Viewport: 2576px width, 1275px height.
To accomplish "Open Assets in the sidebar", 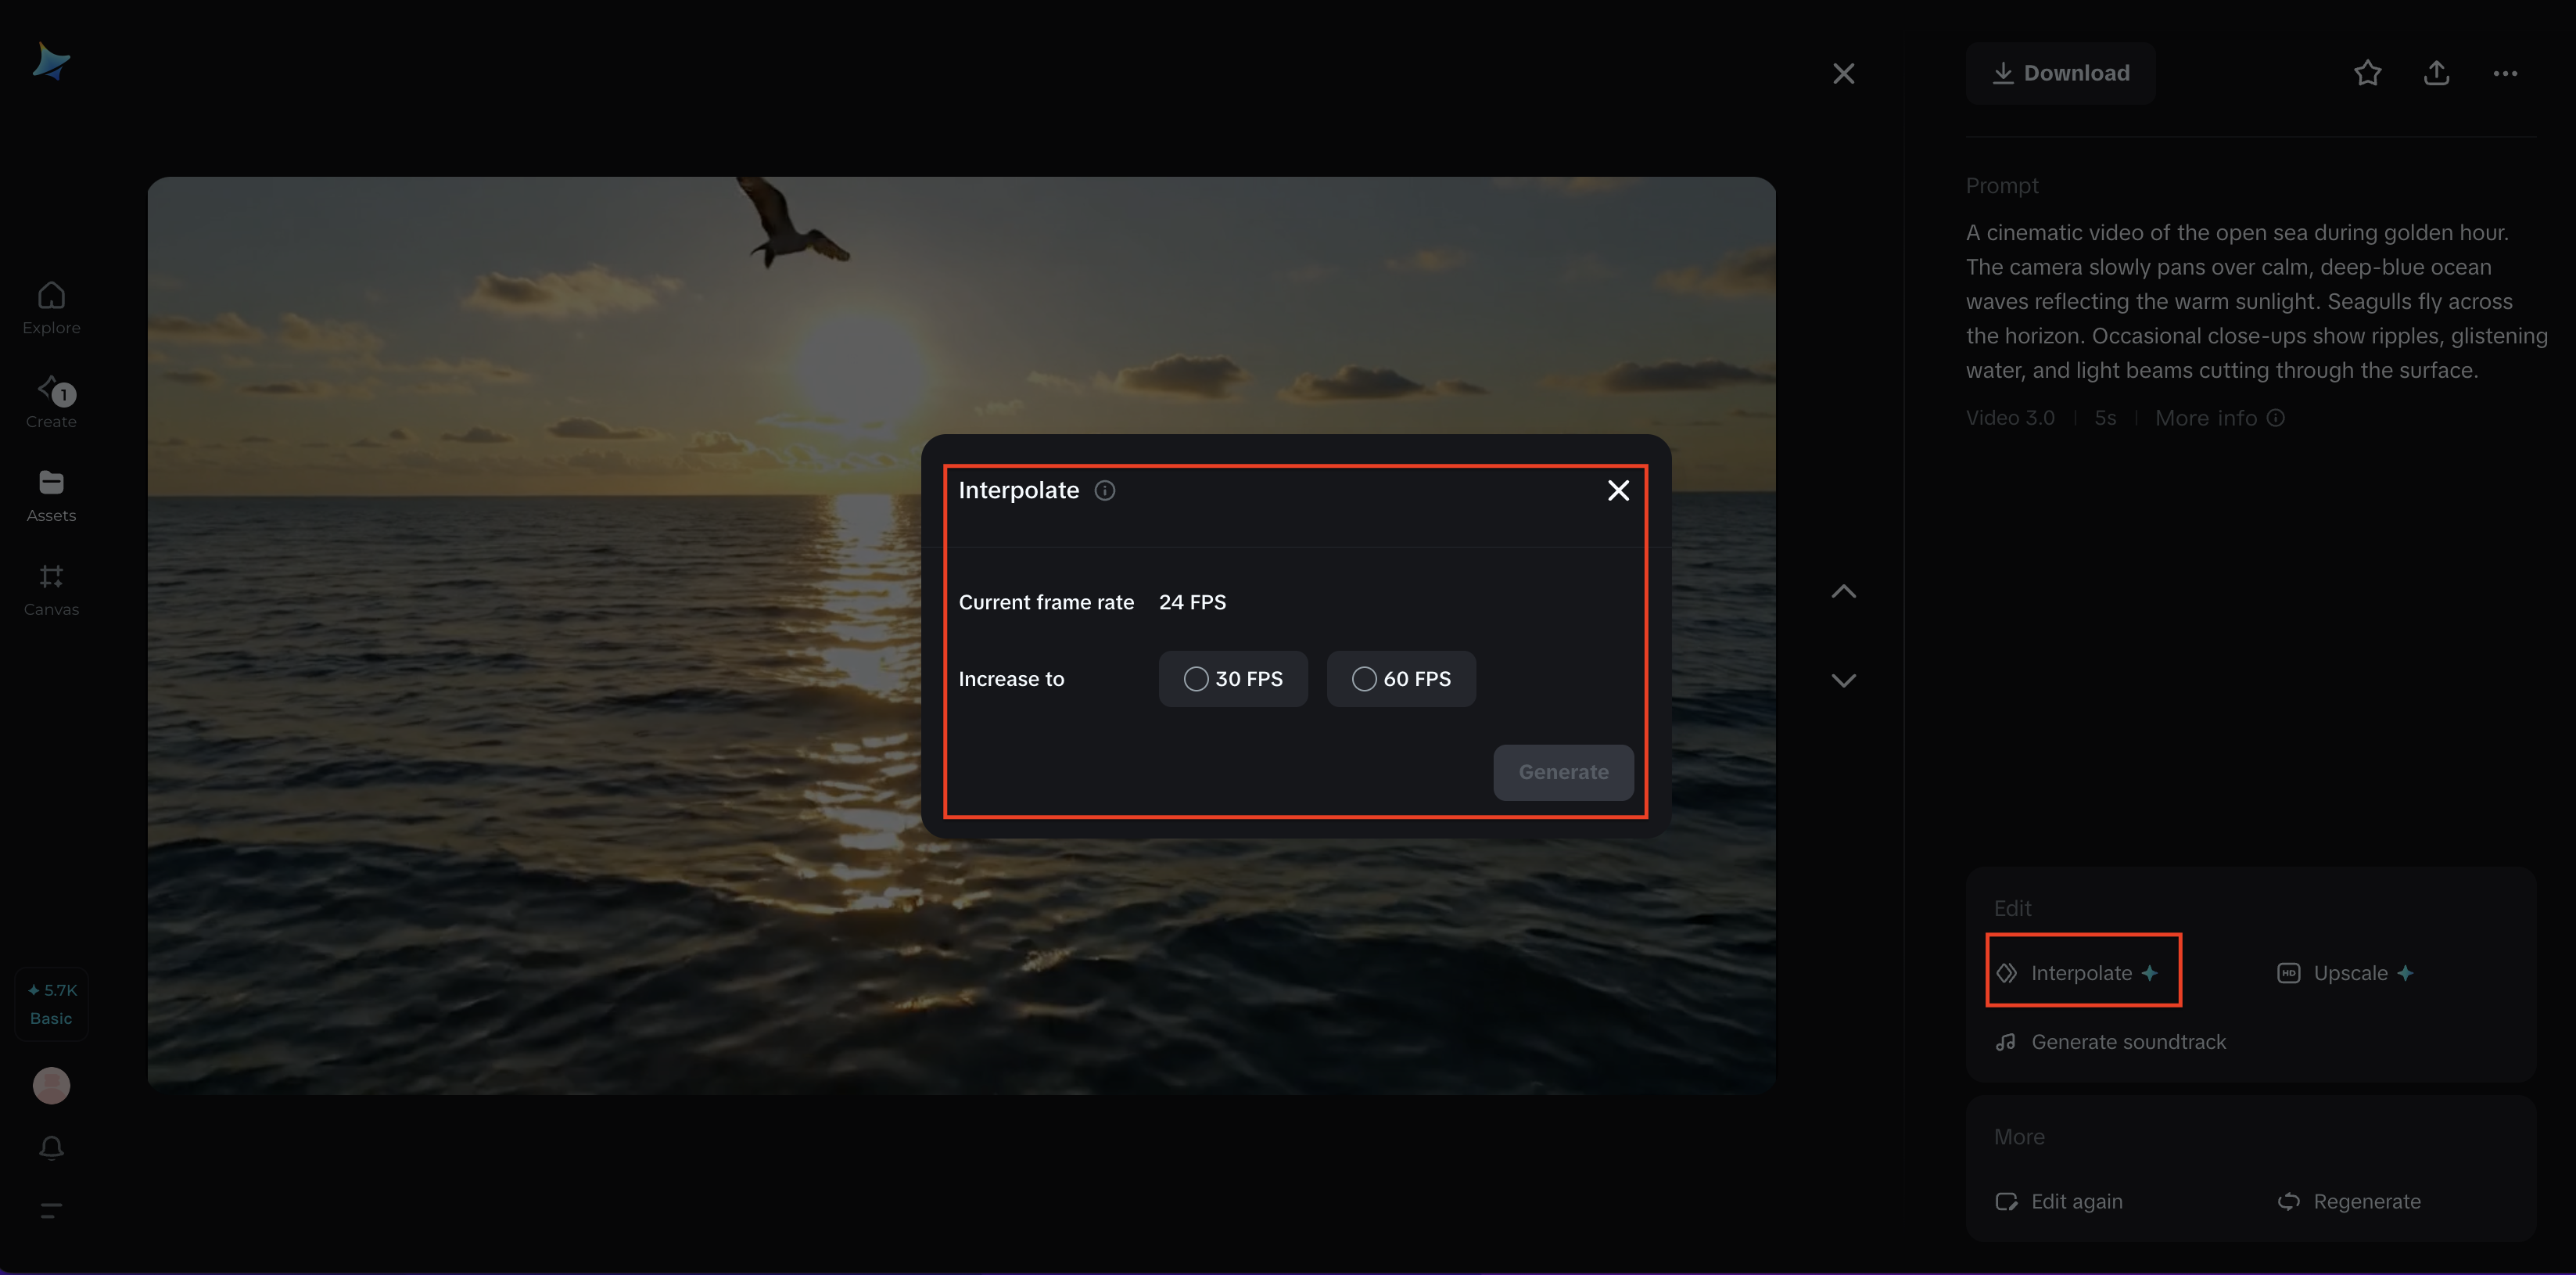I will 51,495.
